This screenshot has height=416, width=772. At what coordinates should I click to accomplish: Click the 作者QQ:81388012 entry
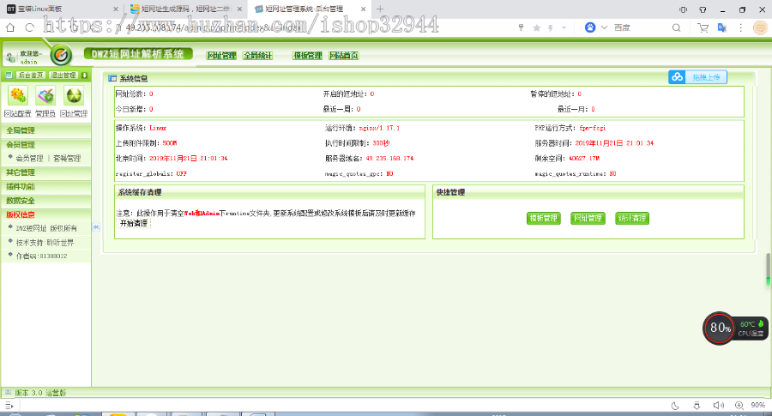pos(41,256)
